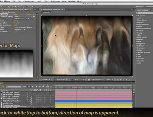Screen dimensions: 153x117
Task: Expand the Trapcode effects category
Action: point(136,61)
